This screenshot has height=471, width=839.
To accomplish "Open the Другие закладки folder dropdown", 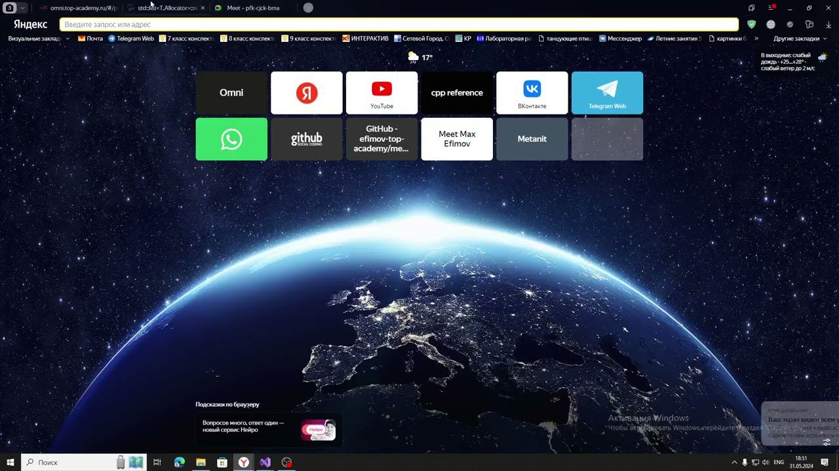I will 800,39.
